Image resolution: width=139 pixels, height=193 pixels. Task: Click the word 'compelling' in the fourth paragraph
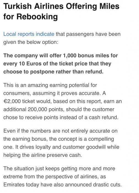coord(101,139)
